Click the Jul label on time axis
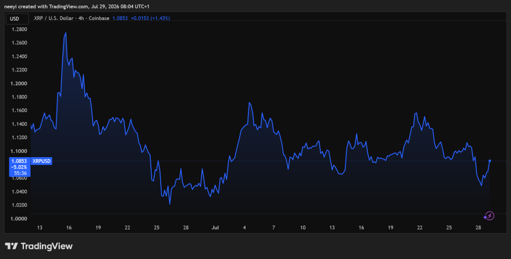The width and height of the screenshot is (511, 259). click(x=215, y=228)
